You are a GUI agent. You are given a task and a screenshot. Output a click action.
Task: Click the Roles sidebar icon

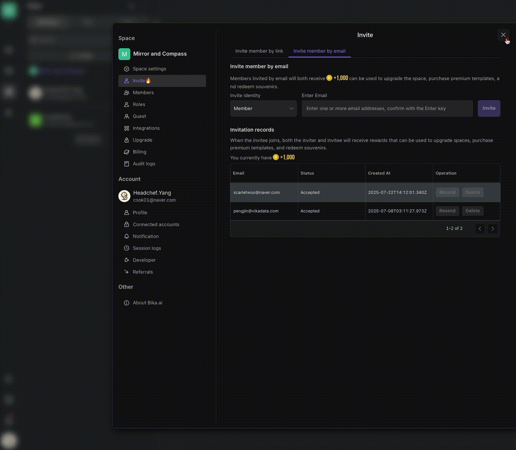(126, 105)
